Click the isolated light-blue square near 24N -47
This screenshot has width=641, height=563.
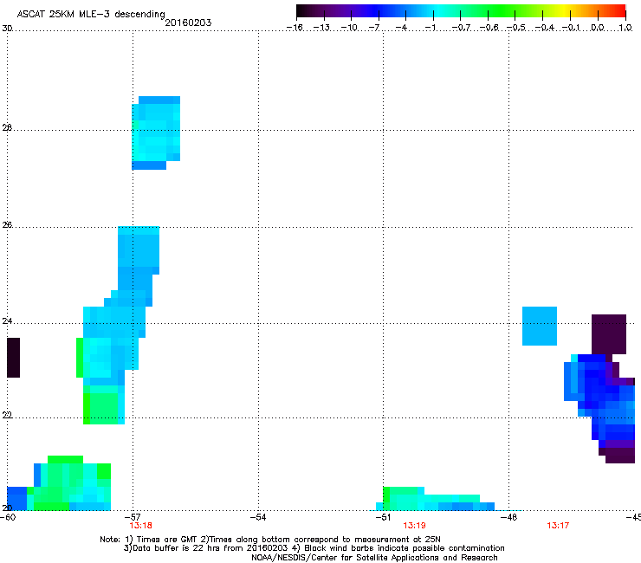point(540,326)
